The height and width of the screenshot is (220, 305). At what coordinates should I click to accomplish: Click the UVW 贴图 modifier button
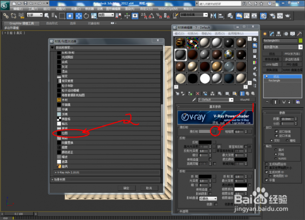pos(272,65)
